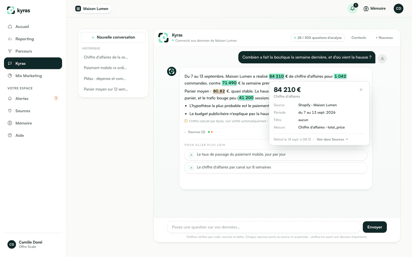Click the user avatar beside the question bubble
The height and width of the screenshot is (257, 412).
pyautogui.click(x=382, y=59)
